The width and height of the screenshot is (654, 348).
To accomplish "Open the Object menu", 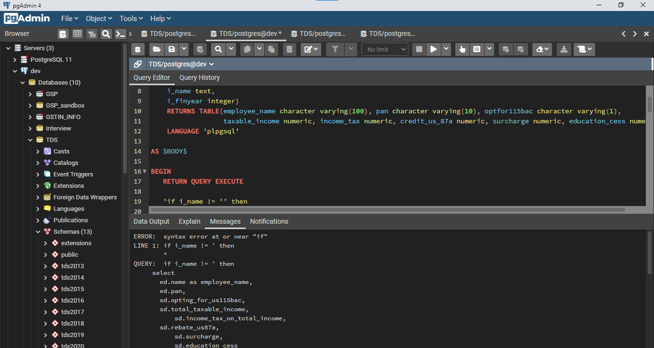I will coord(99,19).
